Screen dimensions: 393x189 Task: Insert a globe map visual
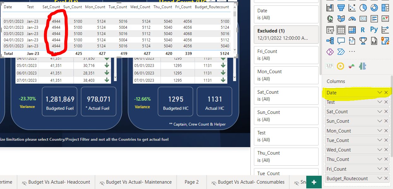pyautogui.click(x=330, y=19)
